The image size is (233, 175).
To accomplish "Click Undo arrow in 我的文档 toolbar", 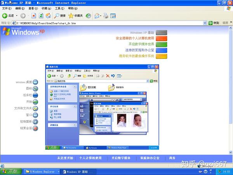I will (113, 76).
